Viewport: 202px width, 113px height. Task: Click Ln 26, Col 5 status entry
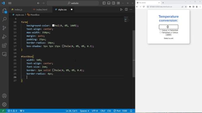(72, 111)
